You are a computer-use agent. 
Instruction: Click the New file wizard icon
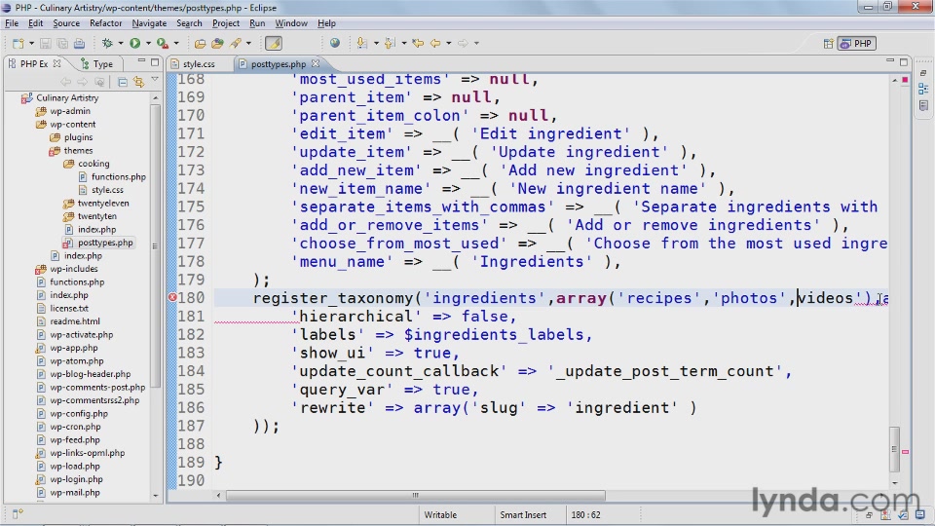pos(18,44)
